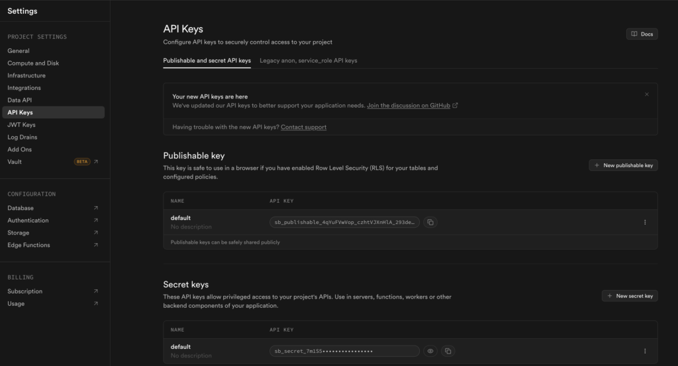Select Publishable and secret API keys tab

coord(207,60)
